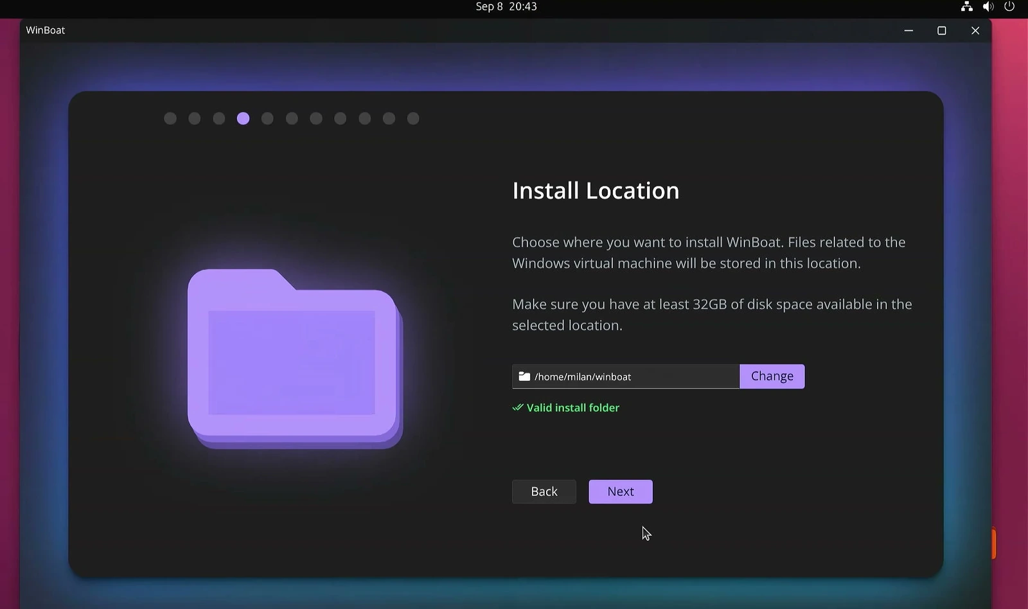Click the small folder icon in path field
The height and width of the screenshot is (609, 1028).
[524, 376]
